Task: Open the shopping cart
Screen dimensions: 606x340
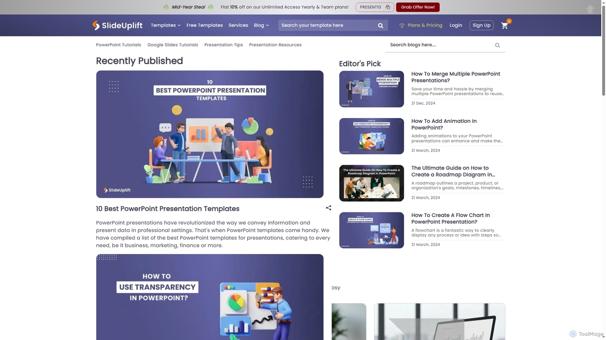Action: [505, 25]
